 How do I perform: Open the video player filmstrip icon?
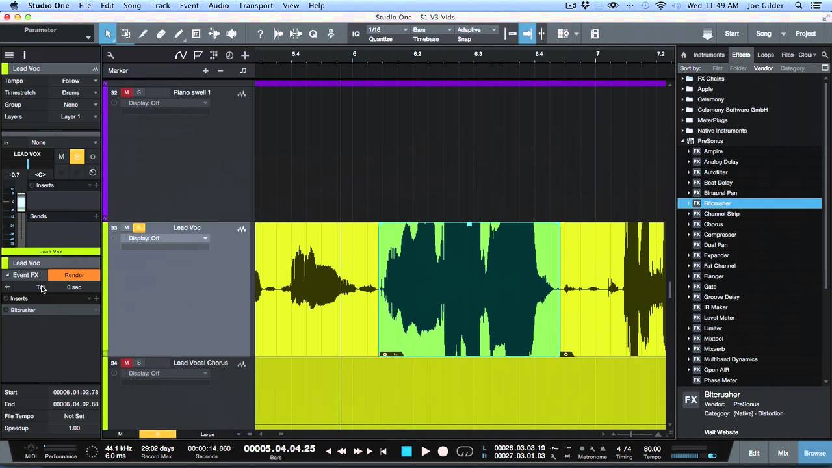click(x=595, y=34)
